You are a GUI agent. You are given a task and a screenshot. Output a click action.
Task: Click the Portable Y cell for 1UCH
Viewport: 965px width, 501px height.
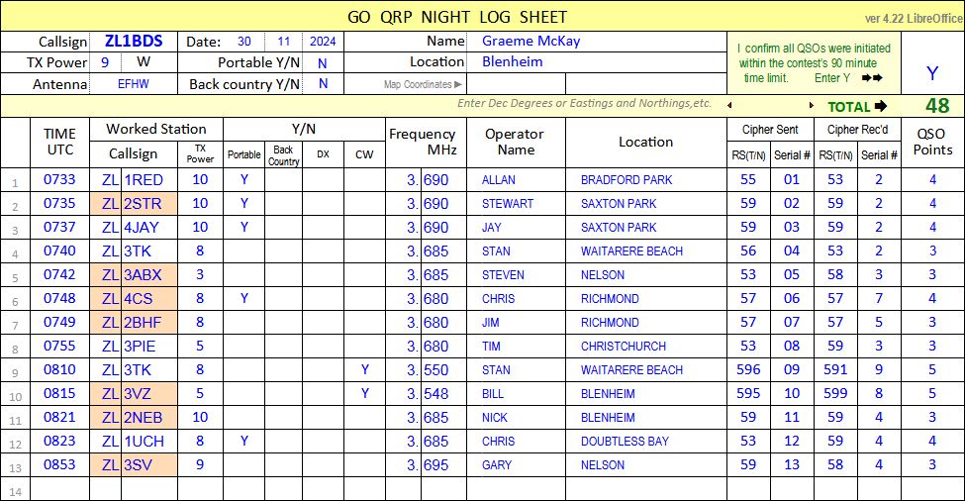(x=244, y=441)
